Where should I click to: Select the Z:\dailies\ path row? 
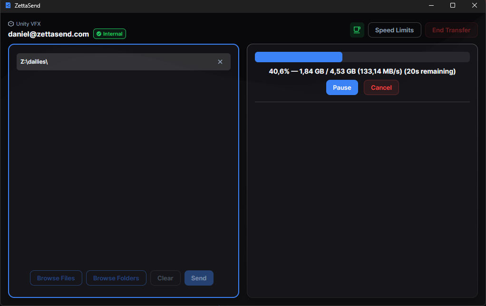(x=123, y=62)
